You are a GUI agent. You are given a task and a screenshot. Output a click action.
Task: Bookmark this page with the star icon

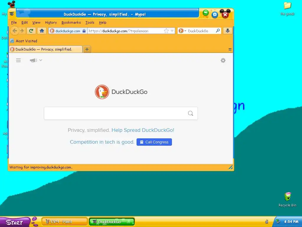click(x=166, y=31)
